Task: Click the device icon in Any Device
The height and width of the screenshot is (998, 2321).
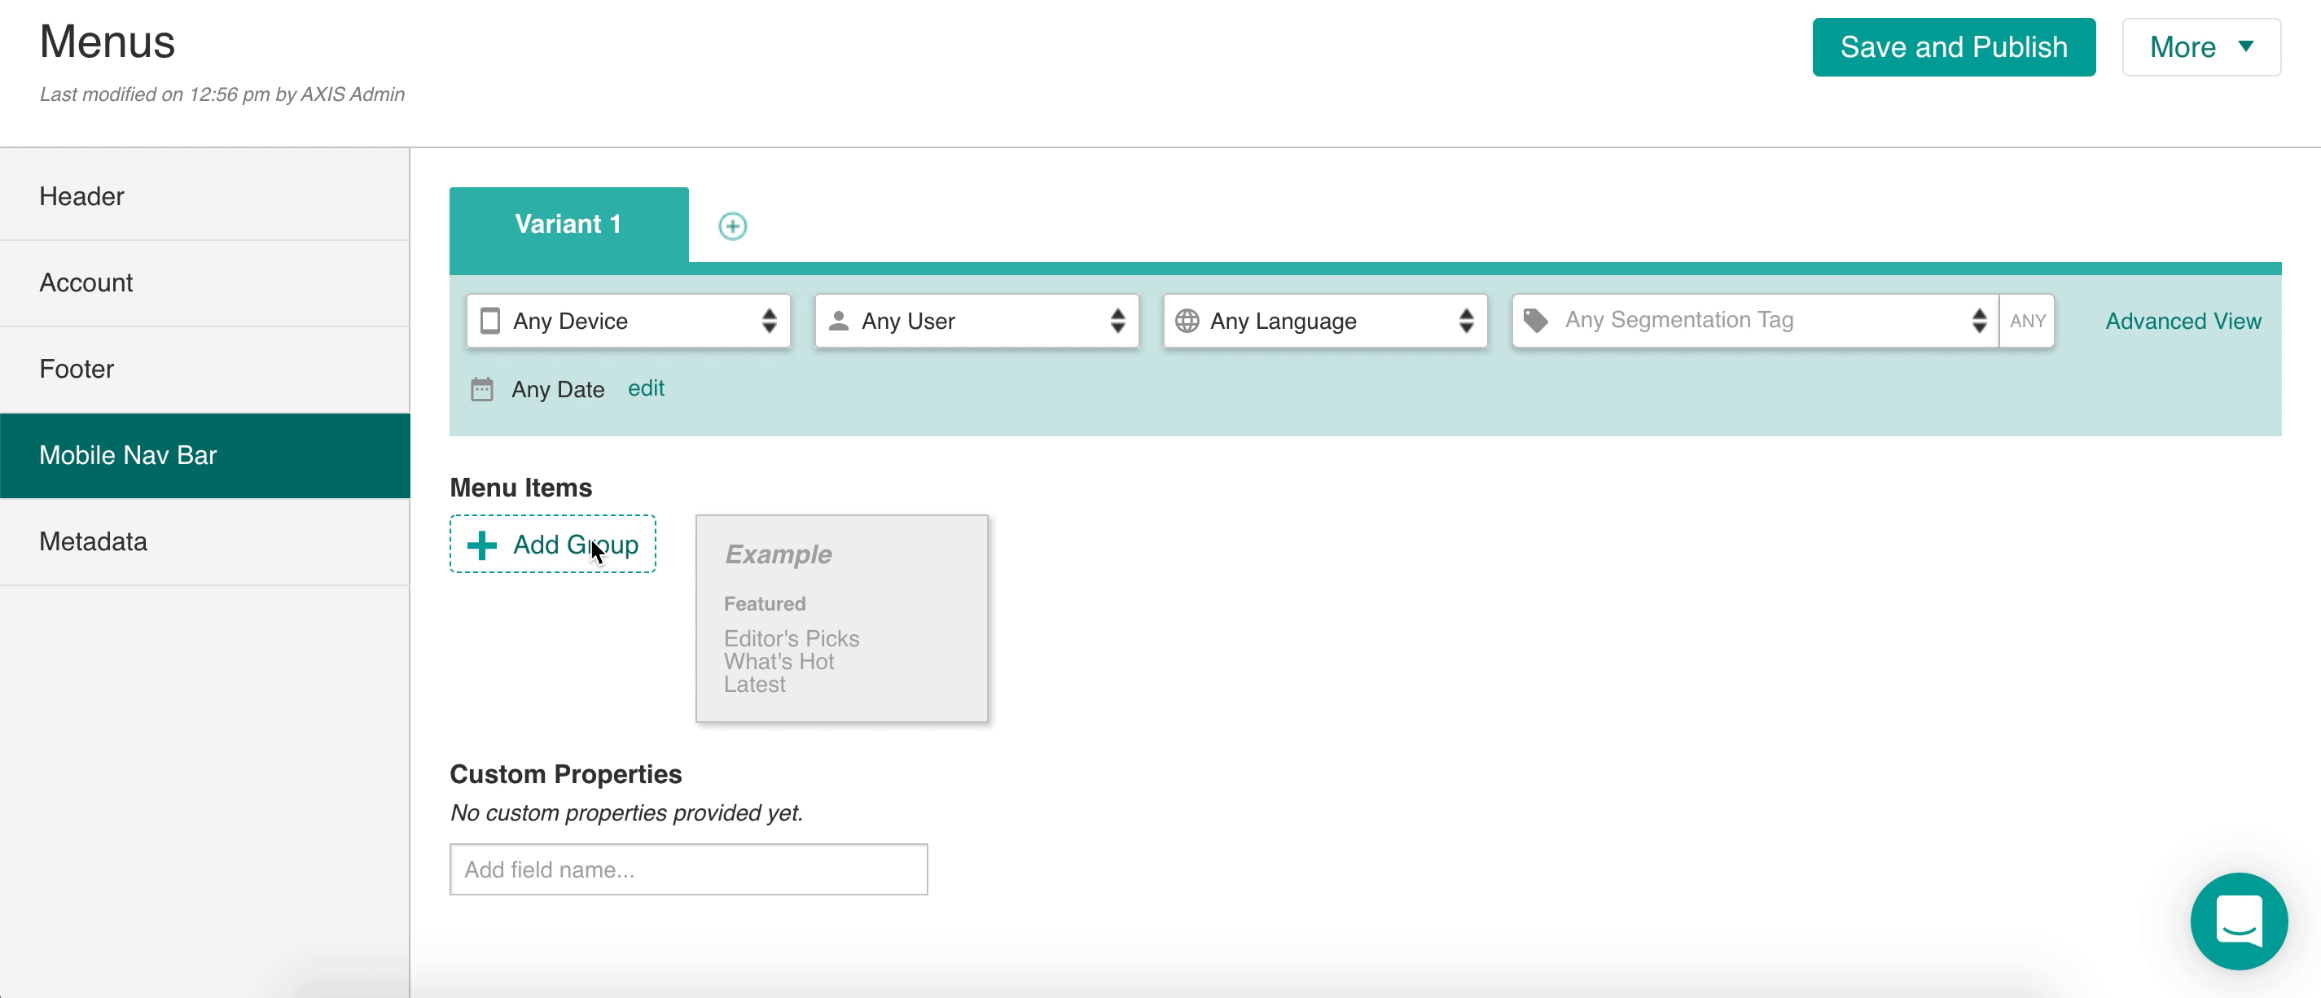Action: pos(490,321)
